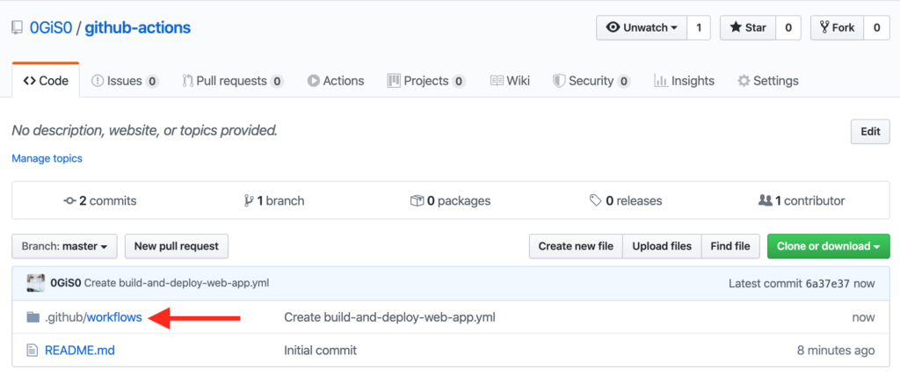Image resolution: width=900 pixels, height=377 pixels.
Task: Go to the Projects tab
Action: pos(426,81)
